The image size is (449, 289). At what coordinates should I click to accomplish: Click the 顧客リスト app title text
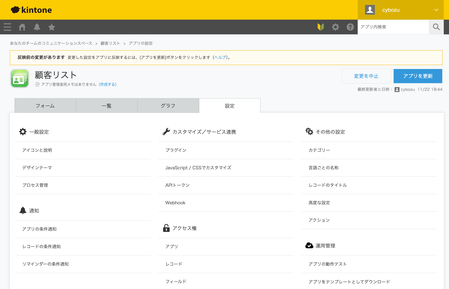pyautogui.click(x=56, y=75)
